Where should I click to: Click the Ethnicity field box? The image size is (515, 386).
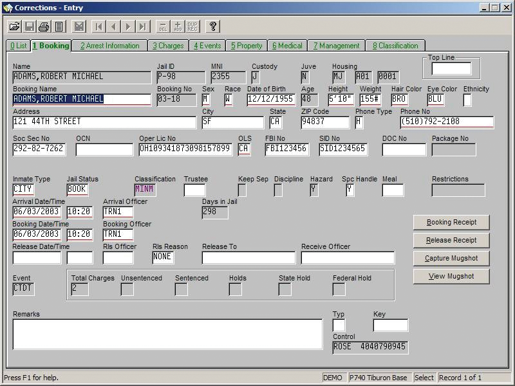coord(467,100)
